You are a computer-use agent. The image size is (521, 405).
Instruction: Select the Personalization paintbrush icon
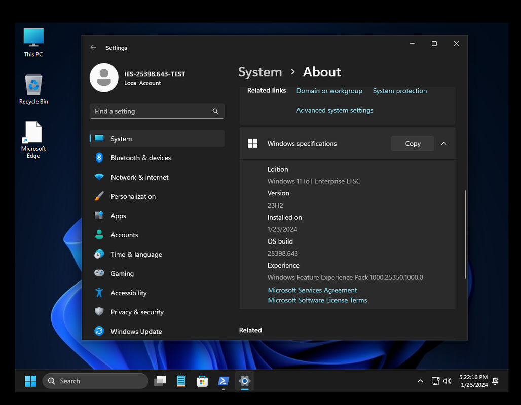(99, 196)
